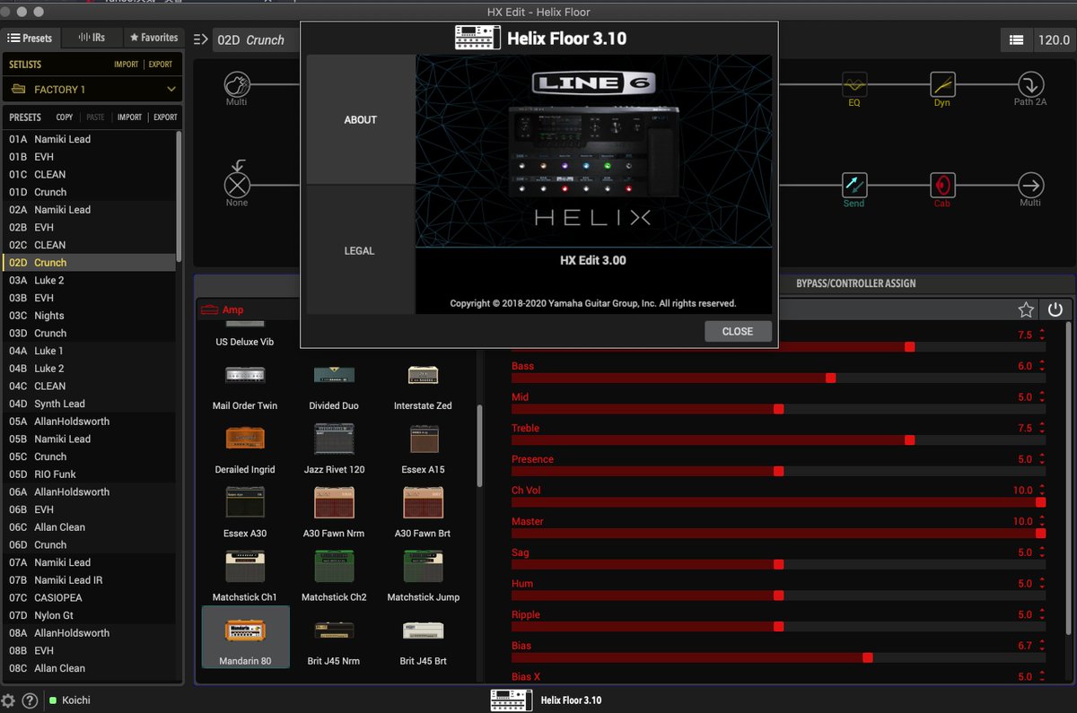The height and width of the screenshot is (713, 1077).
Task: Click the None input block icon
Action: pos(237,185)
